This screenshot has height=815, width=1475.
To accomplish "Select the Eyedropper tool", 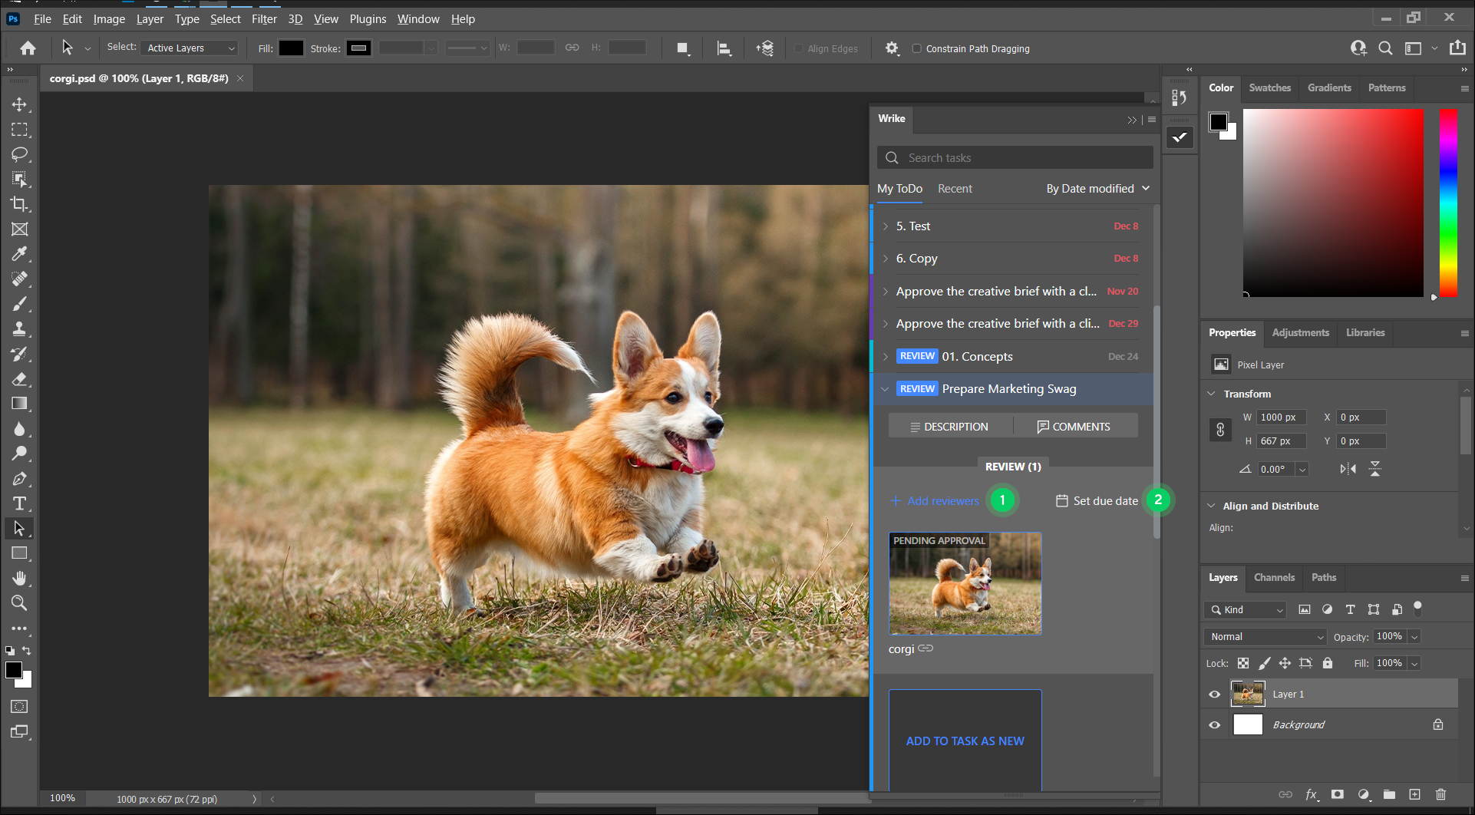I will point(21,254).
